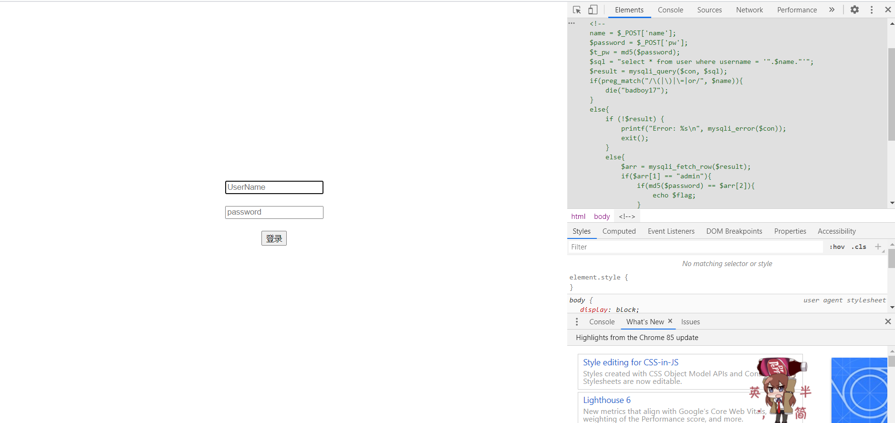Switch to the drawer Console tab
This screenshot has height=423, width=895.
click(x=602, y=322)
